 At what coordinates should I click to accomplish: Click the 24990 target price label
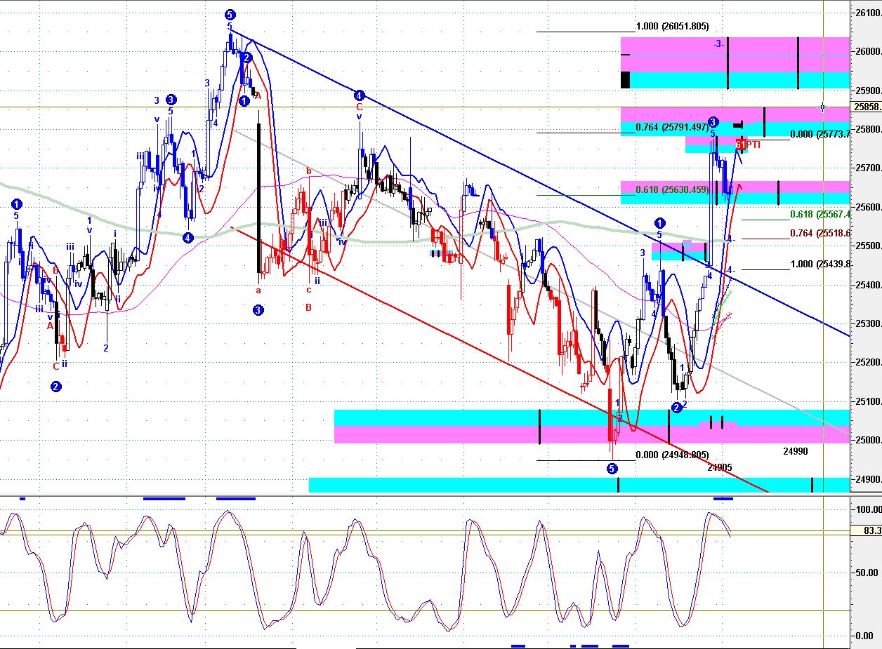[x=796, y=452]
